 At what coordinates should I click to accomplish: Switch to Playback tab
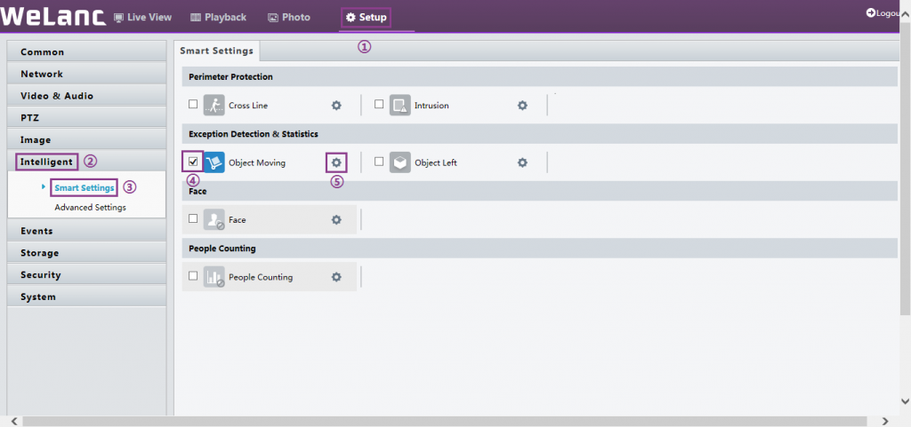(219, 18)
